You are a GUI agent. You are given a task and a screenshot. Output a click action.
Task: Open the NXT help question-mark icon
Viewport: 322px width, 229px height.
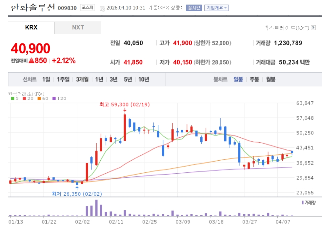313,28
